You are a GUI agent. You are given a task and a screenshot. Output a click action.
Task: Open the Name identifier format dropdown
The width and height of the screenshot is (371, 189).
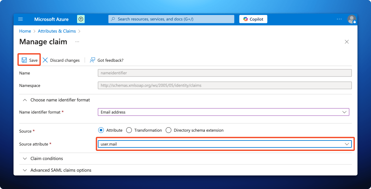pos(344,112)
